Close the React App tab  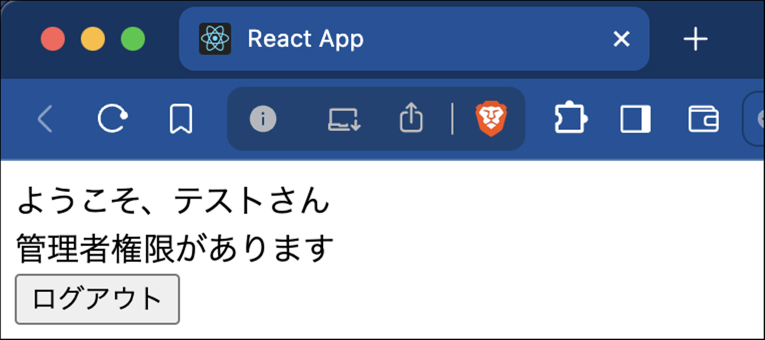(622, 39)
